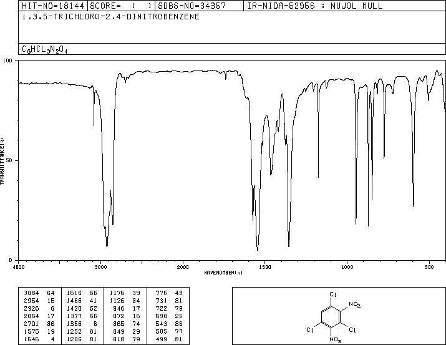Select peak value 1356 in the table
Viewport: 446px width, 345px height.
[x=74, y=324]
